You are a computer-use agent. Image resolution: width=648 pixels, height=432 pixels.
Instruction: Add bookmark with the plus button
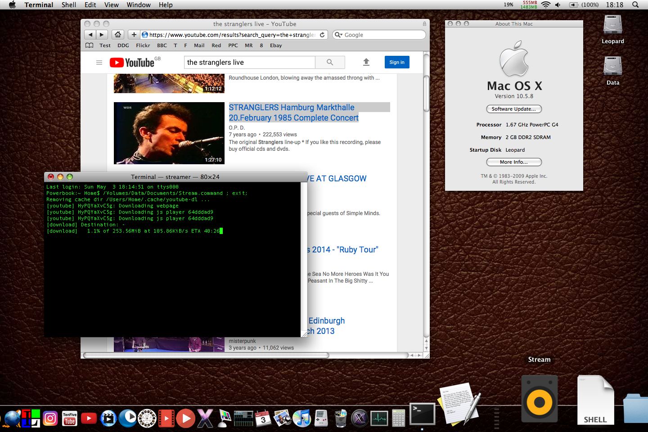pyautogui.click(x=134, y=35)
